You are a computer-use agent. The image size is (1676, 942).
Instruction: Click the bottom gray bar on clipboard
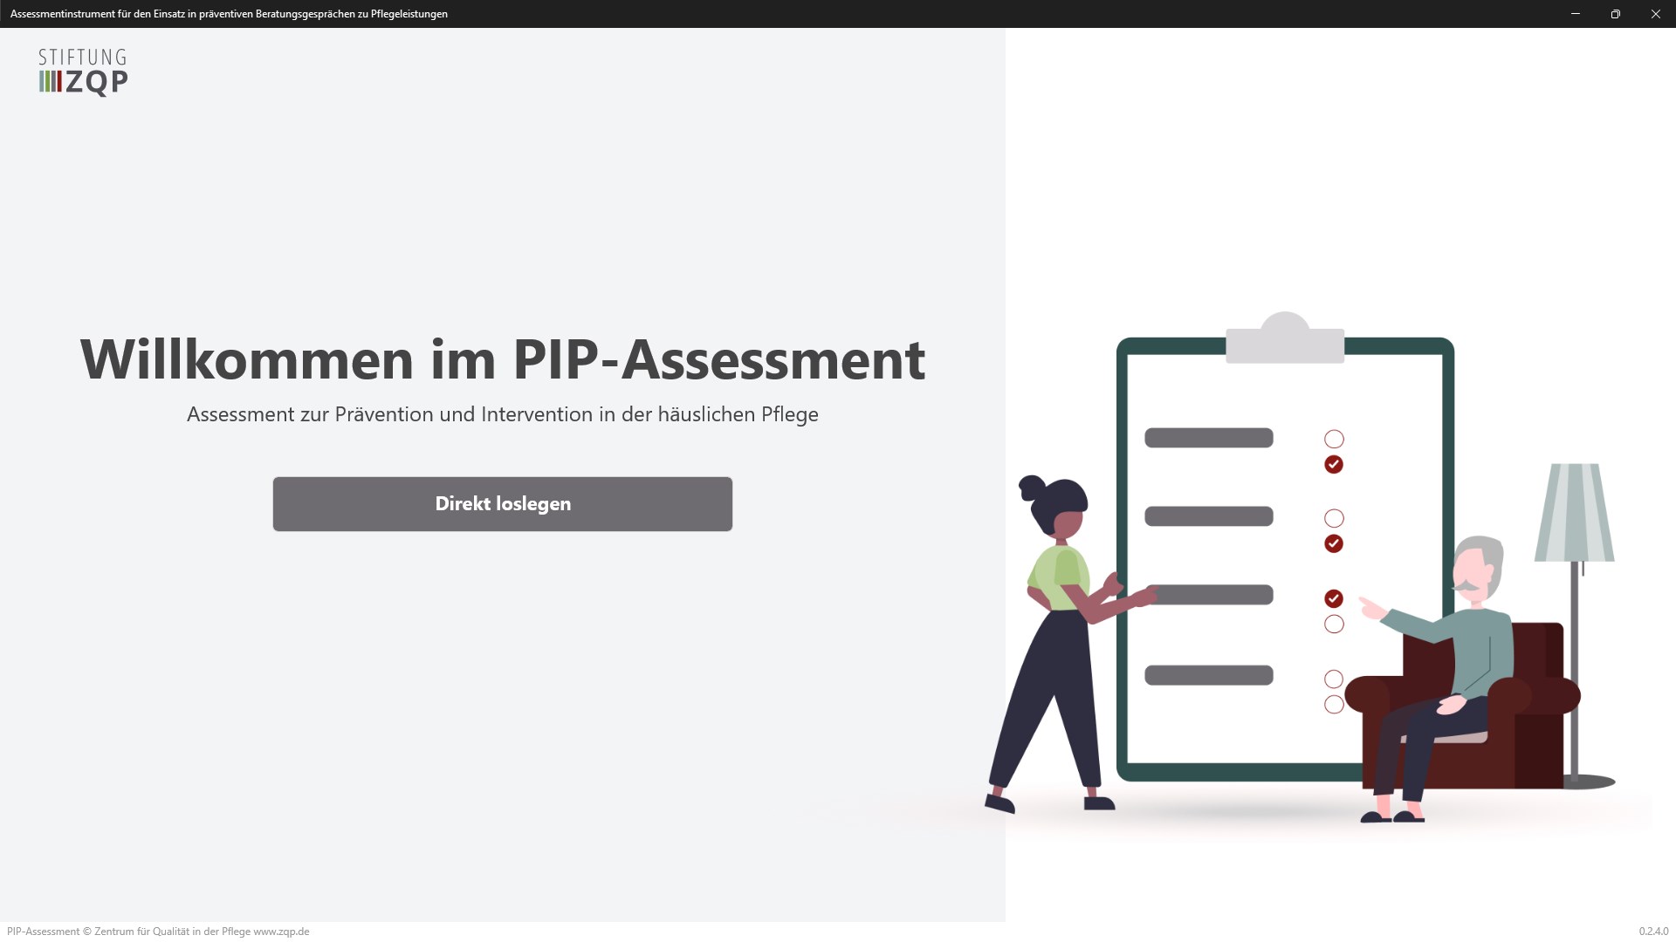click(1208, 675)
